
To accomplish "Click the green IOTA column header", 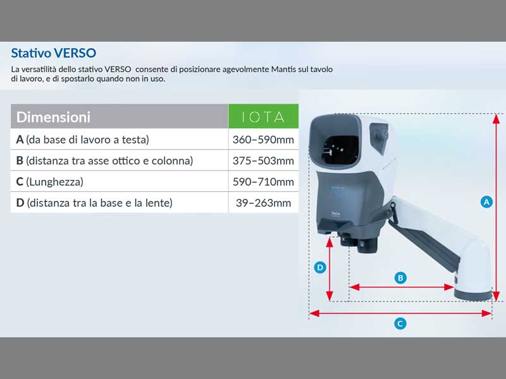I will [x=263, y=116].
